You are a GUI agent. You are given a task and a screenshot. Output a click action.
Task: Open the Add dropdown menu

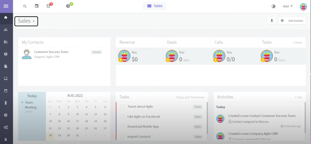click(288, 6)
